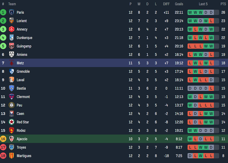Click the Lorient team logo
228x163 pixels.
[x=12, y=21]
